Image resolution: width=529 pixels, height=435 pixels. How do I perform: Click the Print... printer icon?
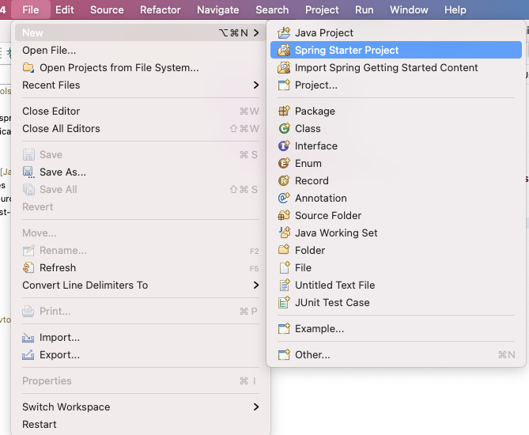tap(28, 311)
